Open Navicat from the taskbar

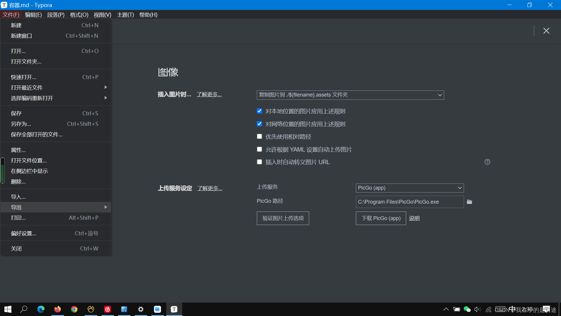(91, 309)
